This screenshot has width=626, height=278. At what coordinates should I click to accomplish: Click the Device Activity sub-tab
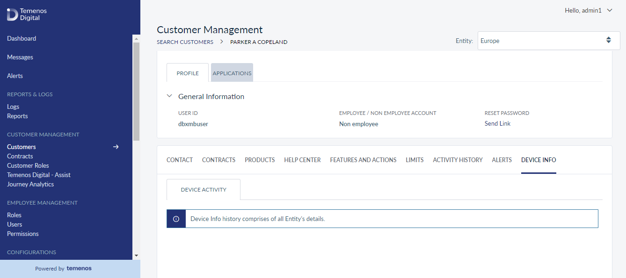tap(204, 190)
